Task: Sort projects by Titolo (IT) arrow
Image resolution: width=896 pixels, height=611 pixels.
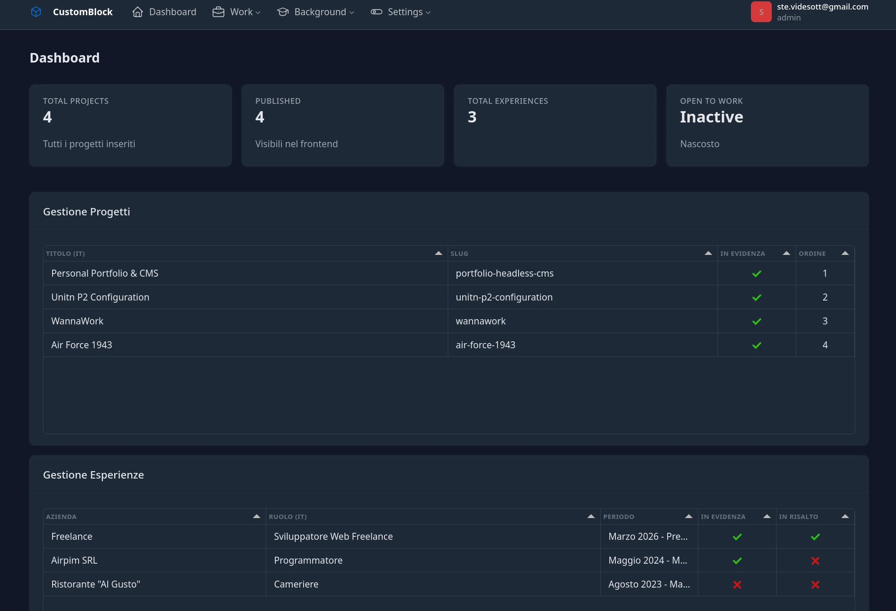Action: (438, 253)
